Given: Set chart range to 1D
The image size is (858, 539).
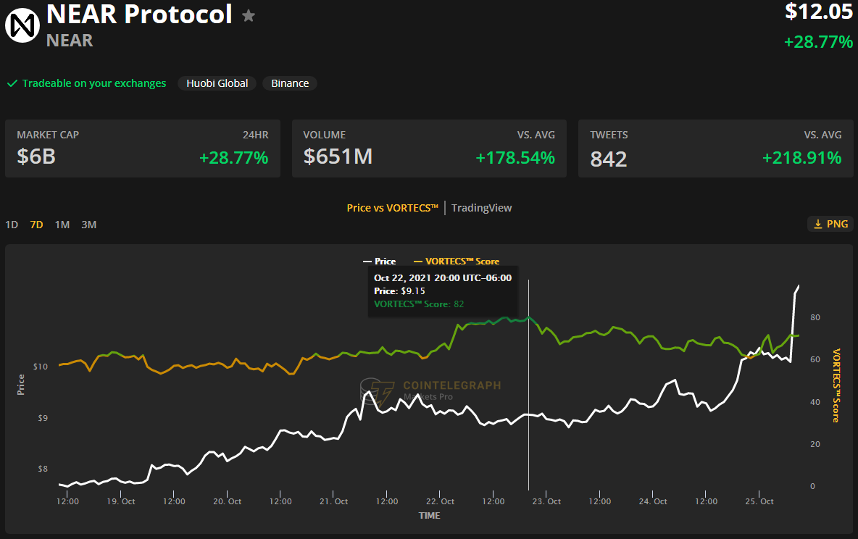Looking at the screenshot, I should click(x=12, y=225).
